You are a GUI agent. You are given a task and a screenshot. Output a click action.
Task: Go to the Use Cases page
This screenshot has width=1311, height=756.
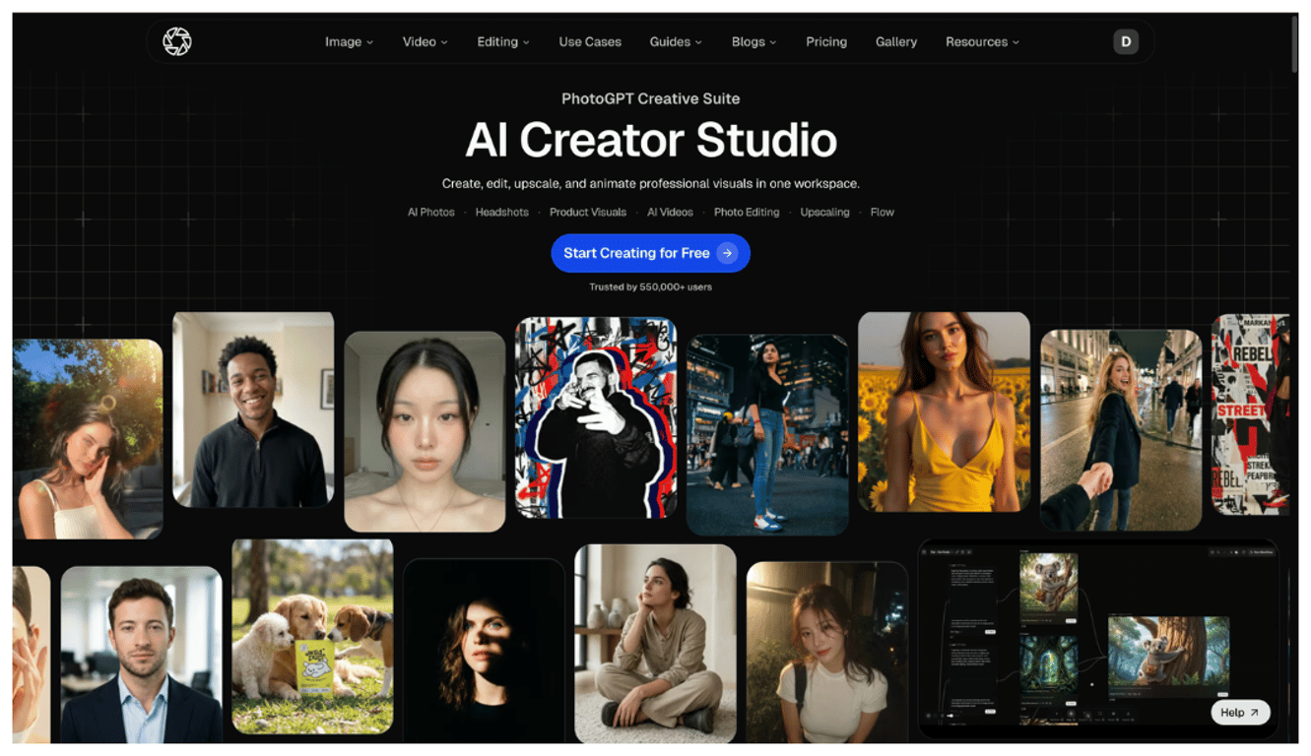(590, 42)
